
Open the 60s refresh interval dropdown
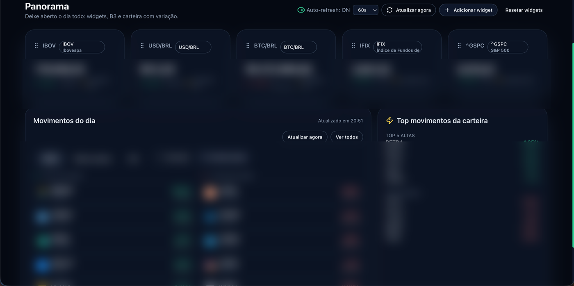(366, 10)
